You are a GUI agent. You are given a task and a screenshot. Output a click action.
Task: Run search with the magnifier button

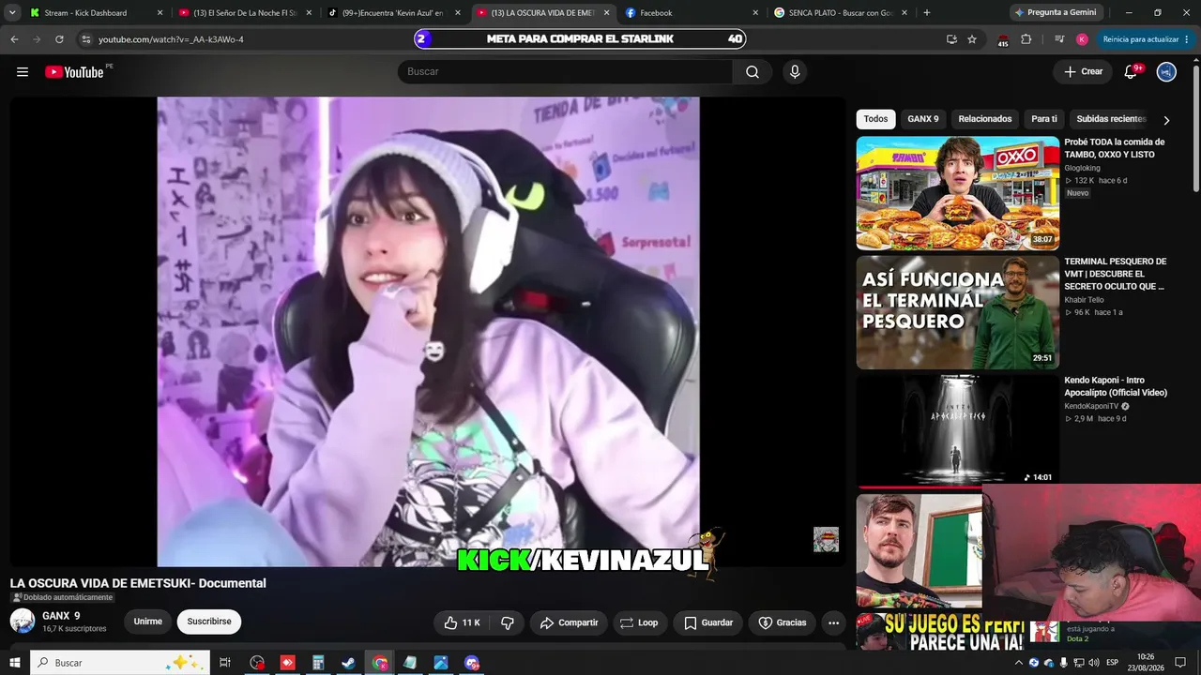point(753,72)
